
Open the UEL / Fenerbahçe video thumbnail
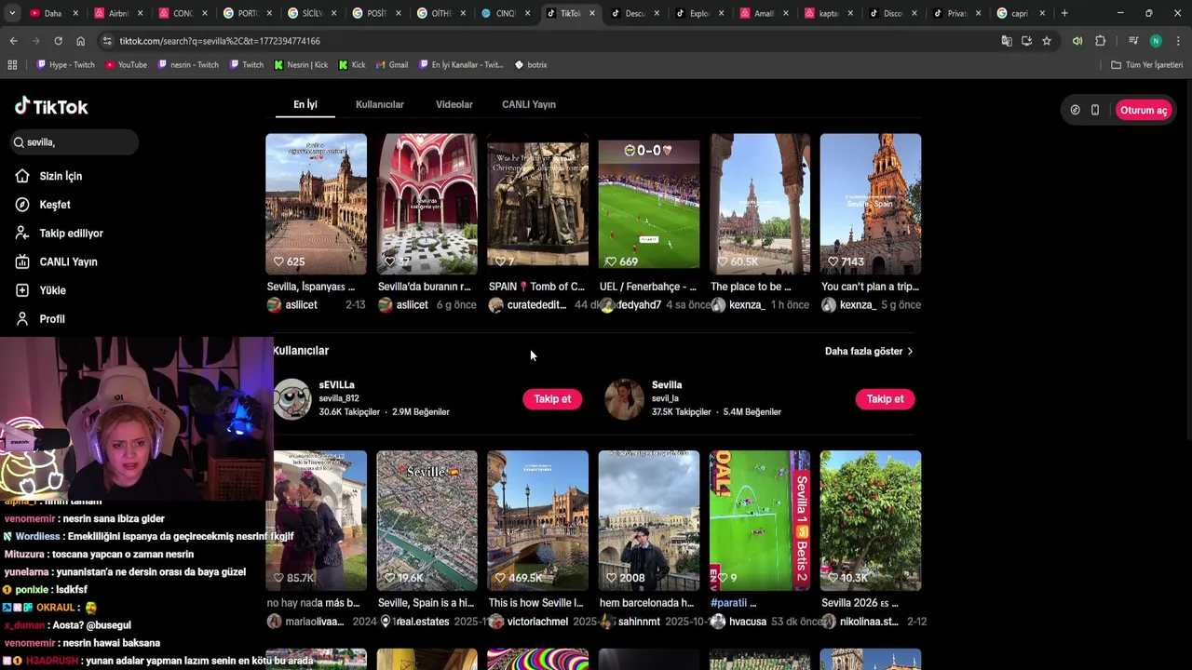click(649, 204)
